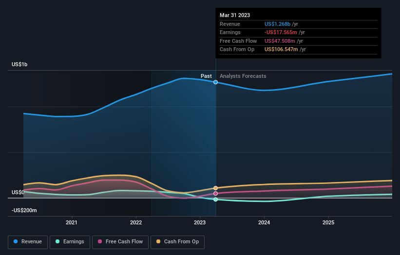Click the US$1.268b revenue value
400x255 pixels.
tap(277, 24)
